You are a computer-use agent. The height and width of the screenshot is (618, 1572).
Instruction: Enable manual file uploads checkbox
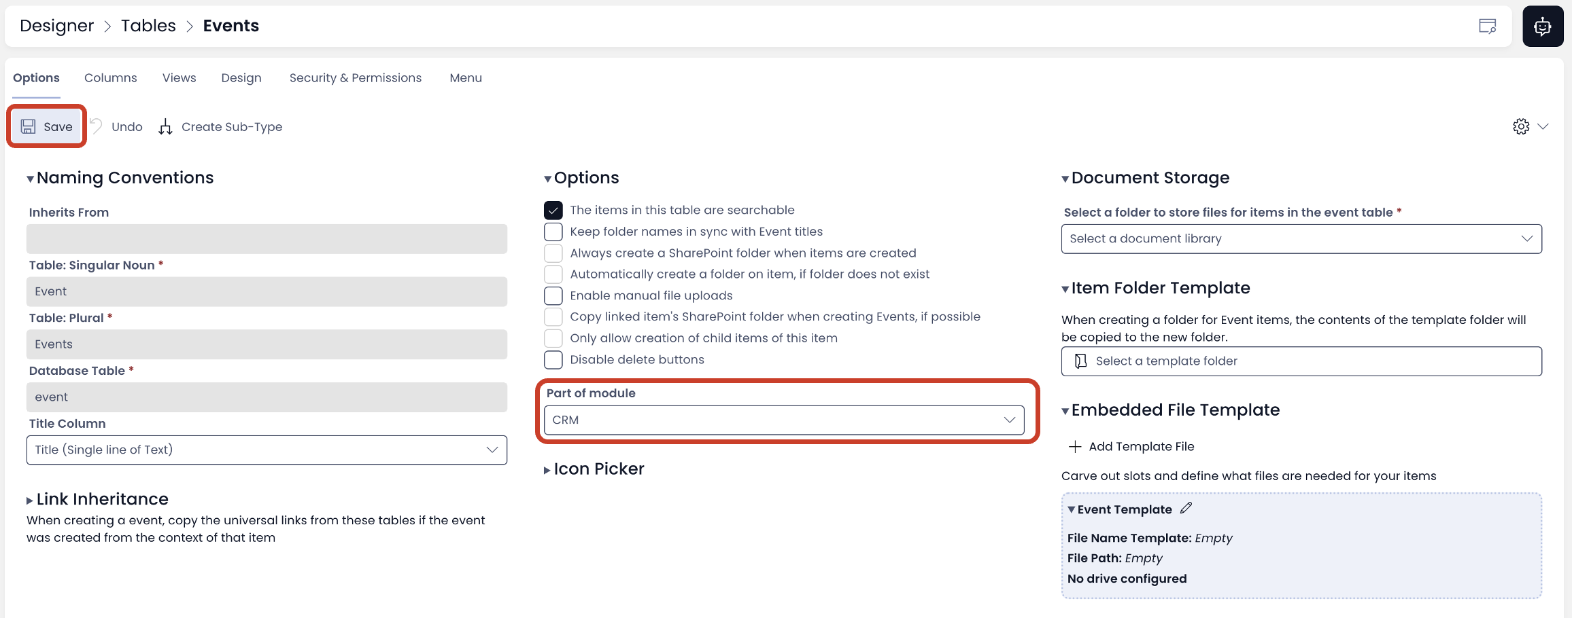pos(553,296)
